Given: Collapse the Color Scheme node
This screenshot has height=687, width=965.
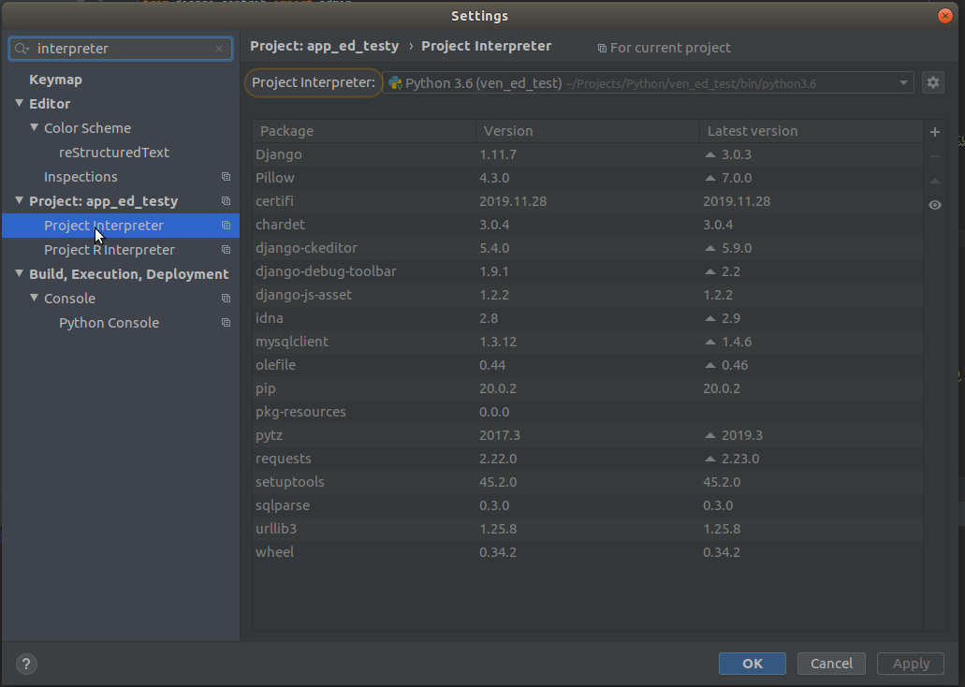Looking at the screenshot, I should [34, 127].
